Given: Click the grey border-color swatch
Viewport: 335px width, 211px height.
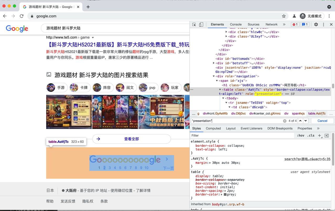Looking at the screenshot, I should coord(225,194).
